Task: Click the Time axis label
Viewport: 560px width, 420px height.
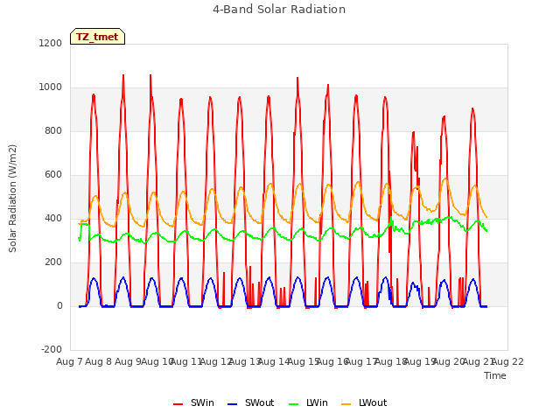Action: click(495, 375)
